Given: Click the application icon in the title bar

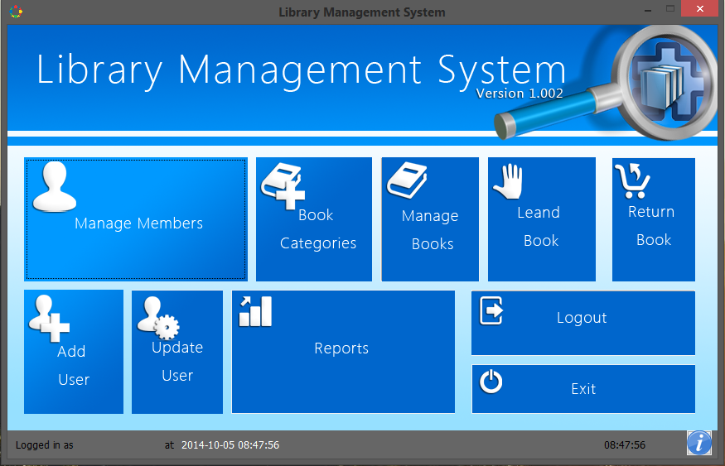Looking at the screenshot, I should (16, 12).
